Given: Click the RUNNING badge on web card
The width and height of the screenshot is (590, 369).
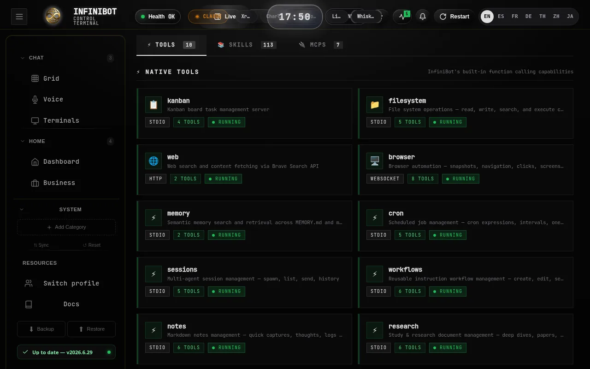Looking at the screenshot, I should coord(223,179).
